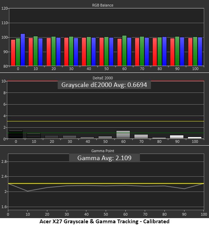This screenshot has width=209, height=225.
Task: Click the gamma curve point at 90
Action: pyautogui.click(x=184, y=189)
